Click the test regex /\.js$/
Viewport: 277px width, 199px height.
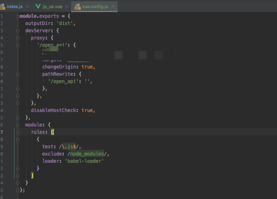point(69,147)
